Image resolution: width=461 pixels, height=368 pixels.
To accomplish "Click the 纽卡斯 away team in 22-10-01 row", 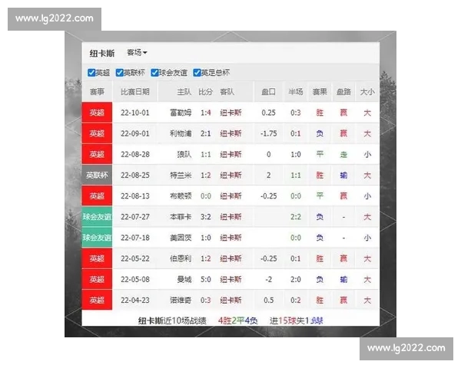I will [x=230, y=113].
